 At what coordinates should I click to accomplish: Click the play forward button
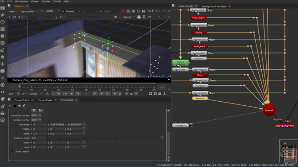pyautogui.click(x=95, y=94)
